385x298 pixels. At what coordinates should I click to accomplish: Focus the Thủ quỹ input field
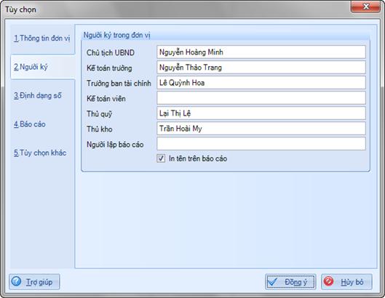click(x=261, y=113)
